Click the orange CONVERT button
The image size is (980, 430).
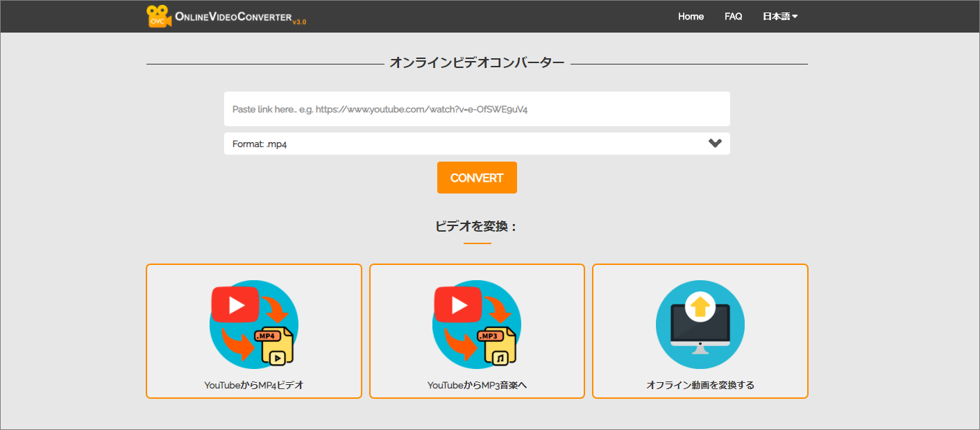[x=477, y=178]
